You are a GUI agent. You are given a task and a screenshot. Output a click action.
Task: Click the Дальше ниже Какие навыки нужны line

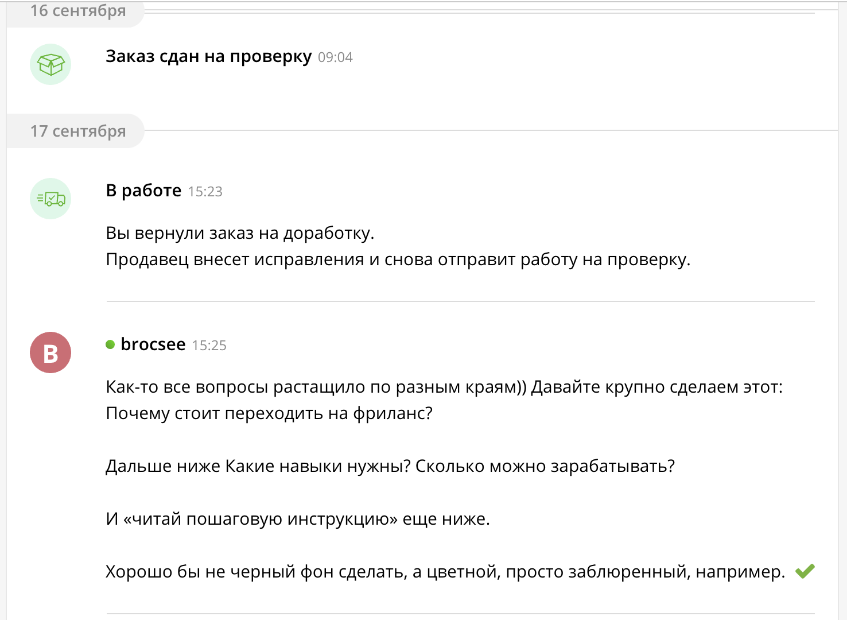[390, 466]
